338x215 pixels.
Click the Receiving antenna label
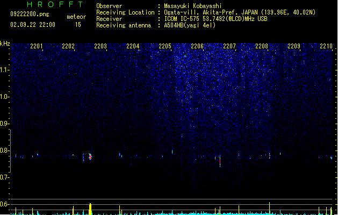click(124, 25)
